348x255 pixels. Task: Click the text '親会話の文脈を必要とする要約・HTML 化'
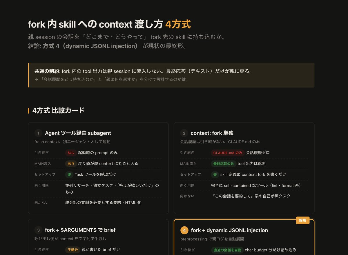tap(103, 203)
